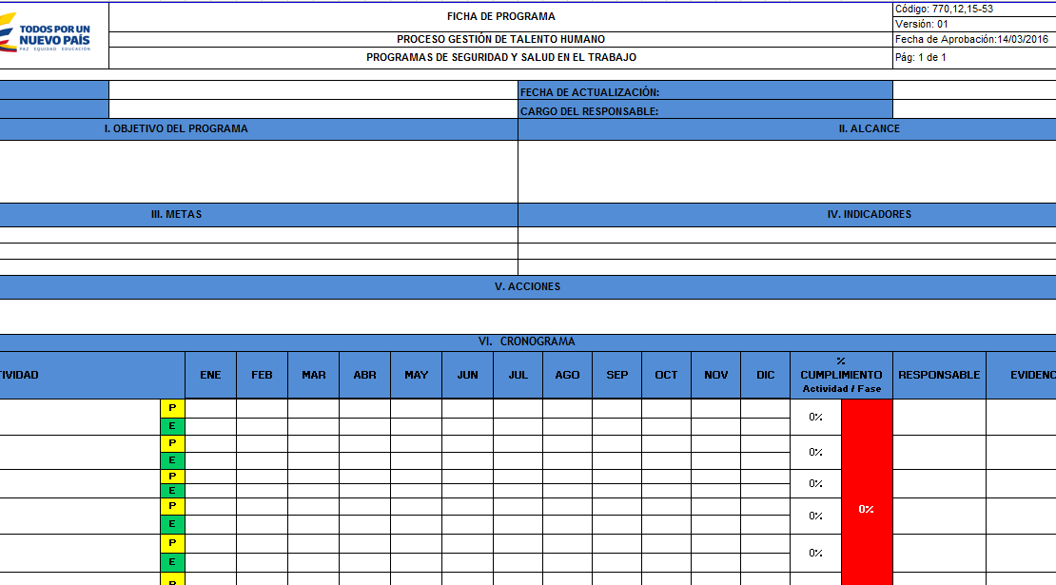Select the RESPONSABLE column header
Viewport: 1056px width, 585px height.
pos(940,375)
